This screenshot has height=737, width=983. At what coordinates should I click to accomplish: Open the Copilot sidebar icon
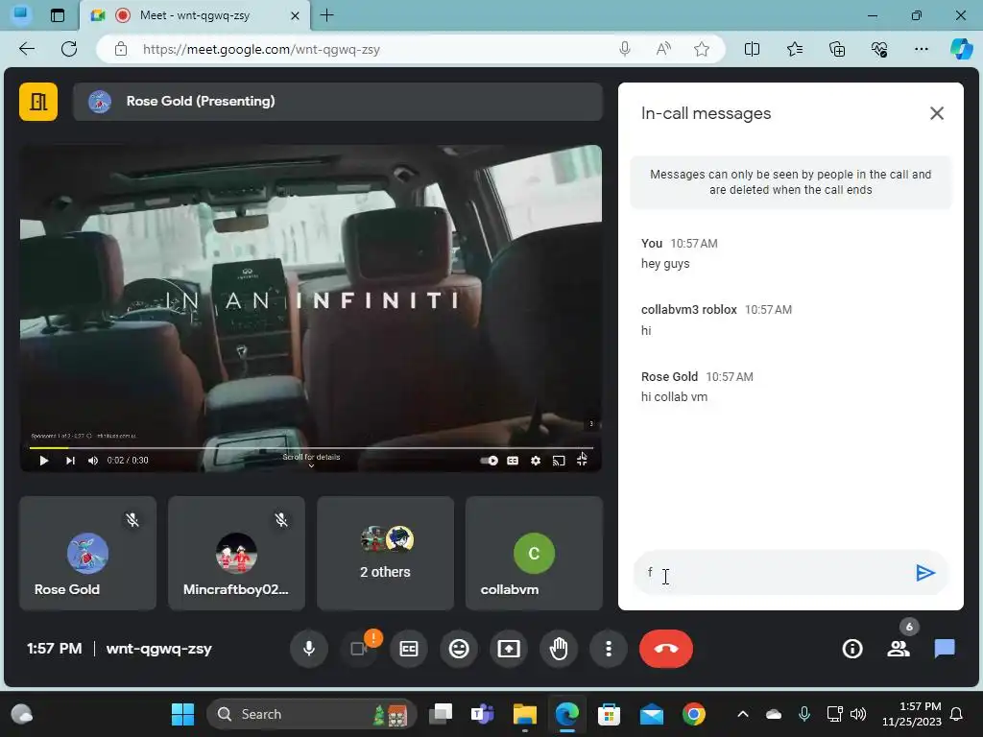point(961,49)
